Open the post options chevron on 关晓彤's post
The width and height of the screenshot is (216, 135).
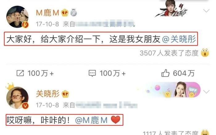click(206, 92)
